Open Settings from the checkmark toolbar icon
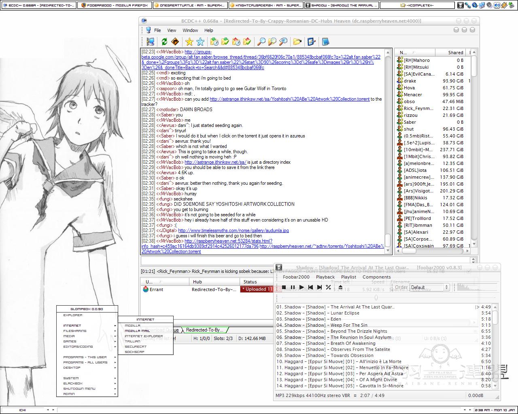 [x=311, y=41]
